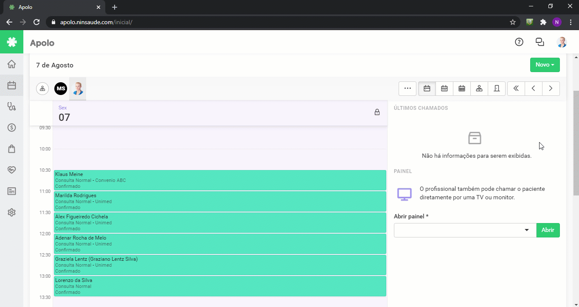Open Adenar Rocha de Melo appointment
Image resolution: width=579 pixels, height=307 pixels.
[220, 244]
